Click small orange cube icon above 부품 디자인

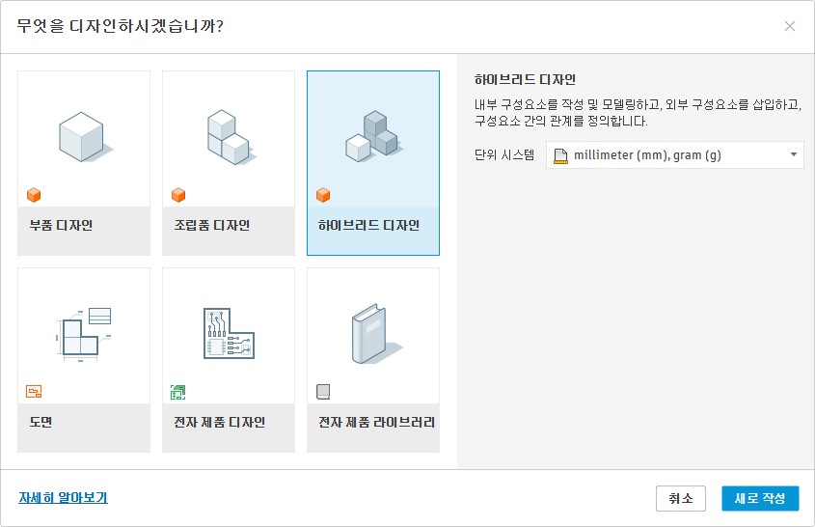[x=34, y=195]
